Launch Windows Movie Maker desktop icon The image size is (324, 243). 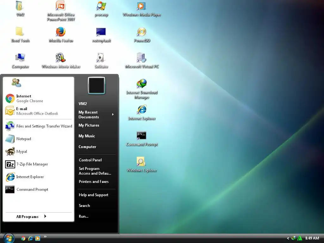coord(61,60)
